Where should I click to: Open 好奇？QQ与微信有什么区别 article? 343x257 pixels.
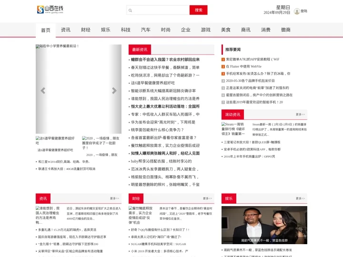[160, 230]
